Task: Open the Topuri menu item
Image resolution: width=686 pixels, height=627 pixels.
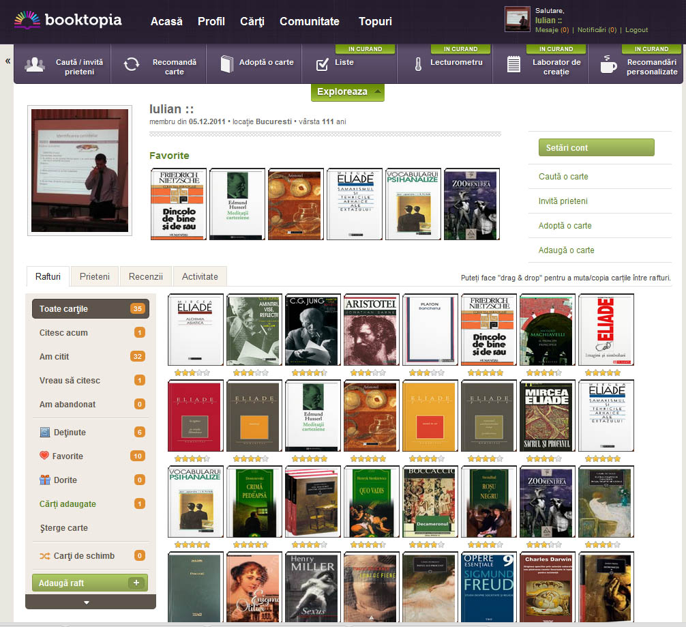Action: click(x=375, y=21)
